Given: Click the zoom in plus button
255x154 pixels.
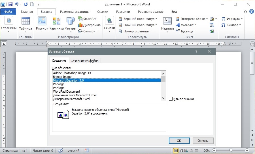Looking at the screenshot, I should click(x=247, y=151).
